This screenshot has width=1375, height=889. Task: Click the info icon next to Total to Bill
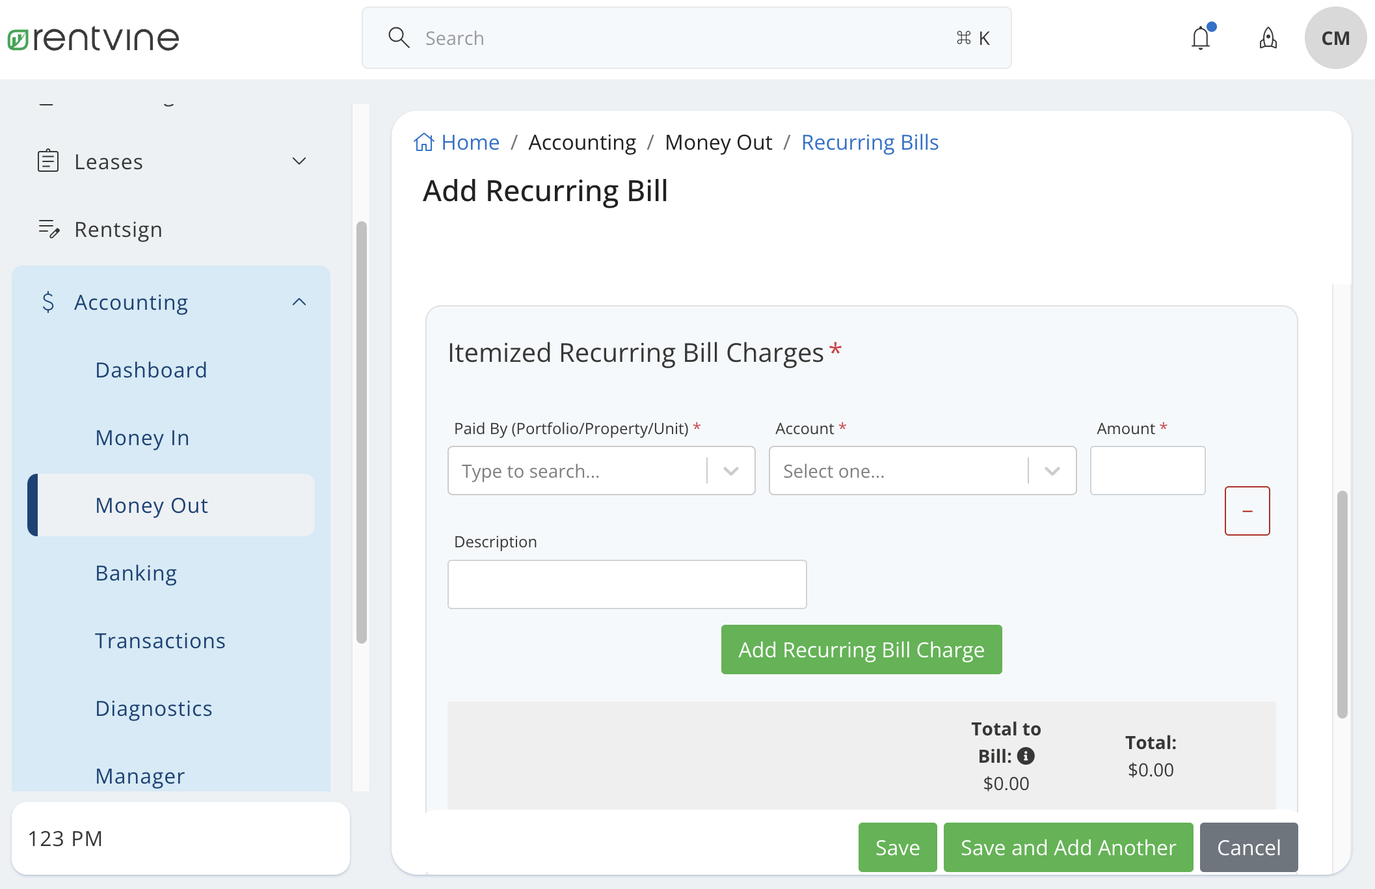point(1026,756)
